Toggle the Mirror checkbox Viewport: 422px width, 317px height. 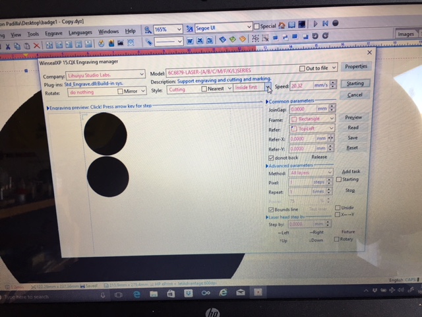[x=120, y=91]
